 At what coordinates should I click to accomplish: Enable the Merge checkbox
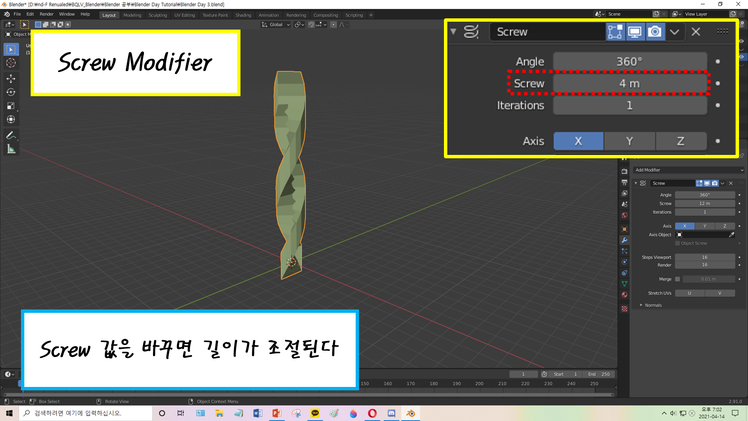677,279
